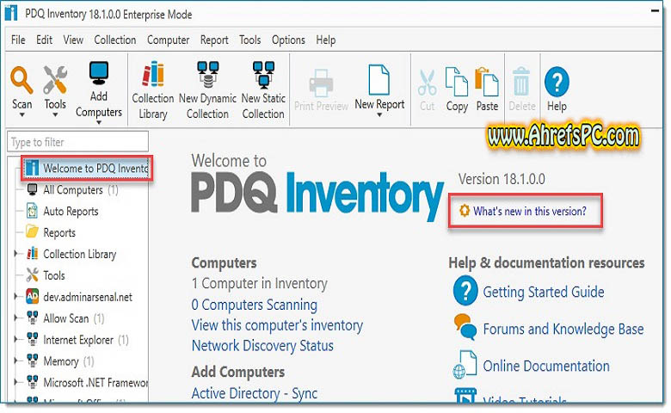The image size is (671, 413).
Task: Click the All Computers monitor icon in tree
Action: 32,189
